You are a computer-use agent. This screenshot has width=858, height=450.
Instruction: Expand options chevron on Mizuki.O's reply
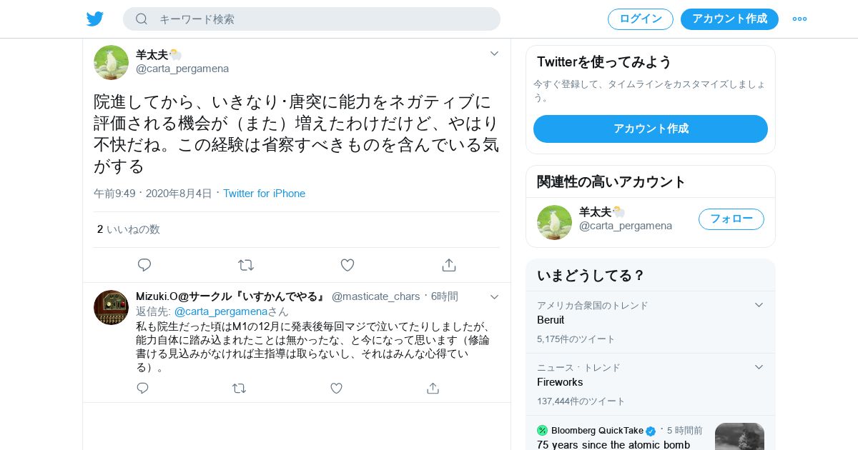[494, 296]
